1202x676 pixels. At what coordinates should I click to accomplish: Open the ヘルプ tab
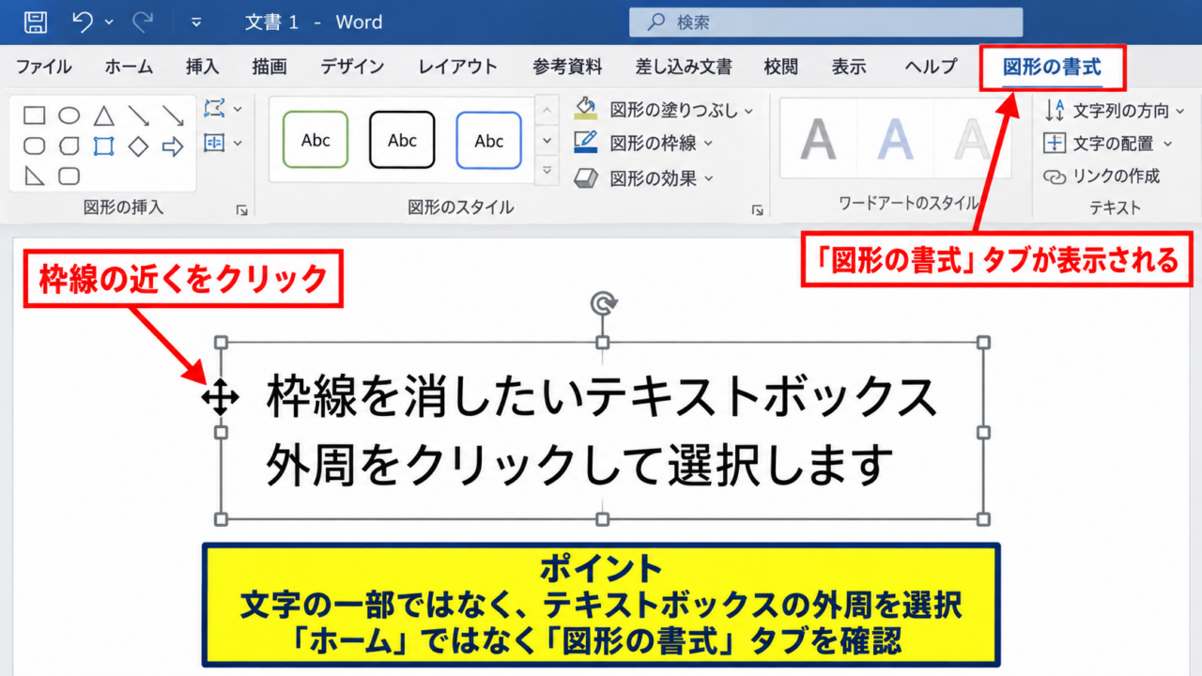931,67
